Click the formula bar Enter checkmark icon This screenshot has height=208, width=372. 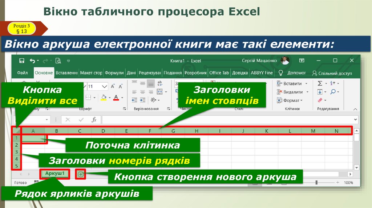pos(81,120)
